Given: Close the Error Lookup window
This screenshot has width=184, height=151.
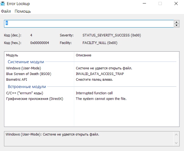Looking at the screenshot, I should tap(176, 3).
